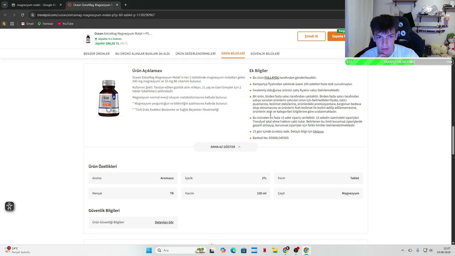Open Microsoft Store from the taskbar
This screenshot has width=455, height=256.
coord(243,250)
